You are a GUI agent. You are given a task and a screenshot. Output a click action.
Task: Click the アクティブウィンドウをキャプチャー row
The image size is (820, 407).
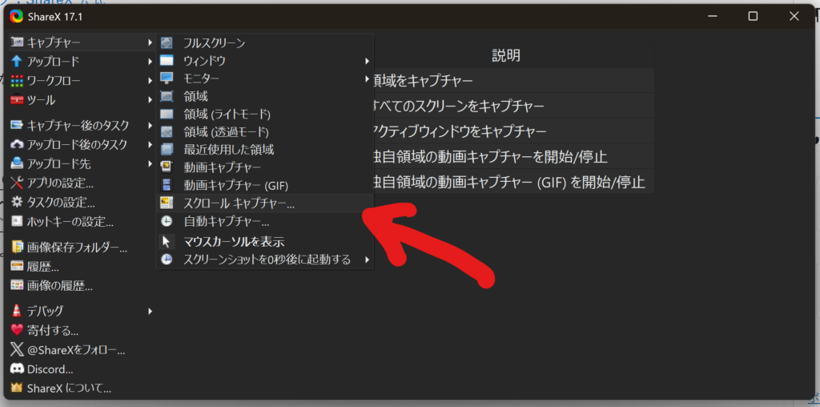coord(513,131)
